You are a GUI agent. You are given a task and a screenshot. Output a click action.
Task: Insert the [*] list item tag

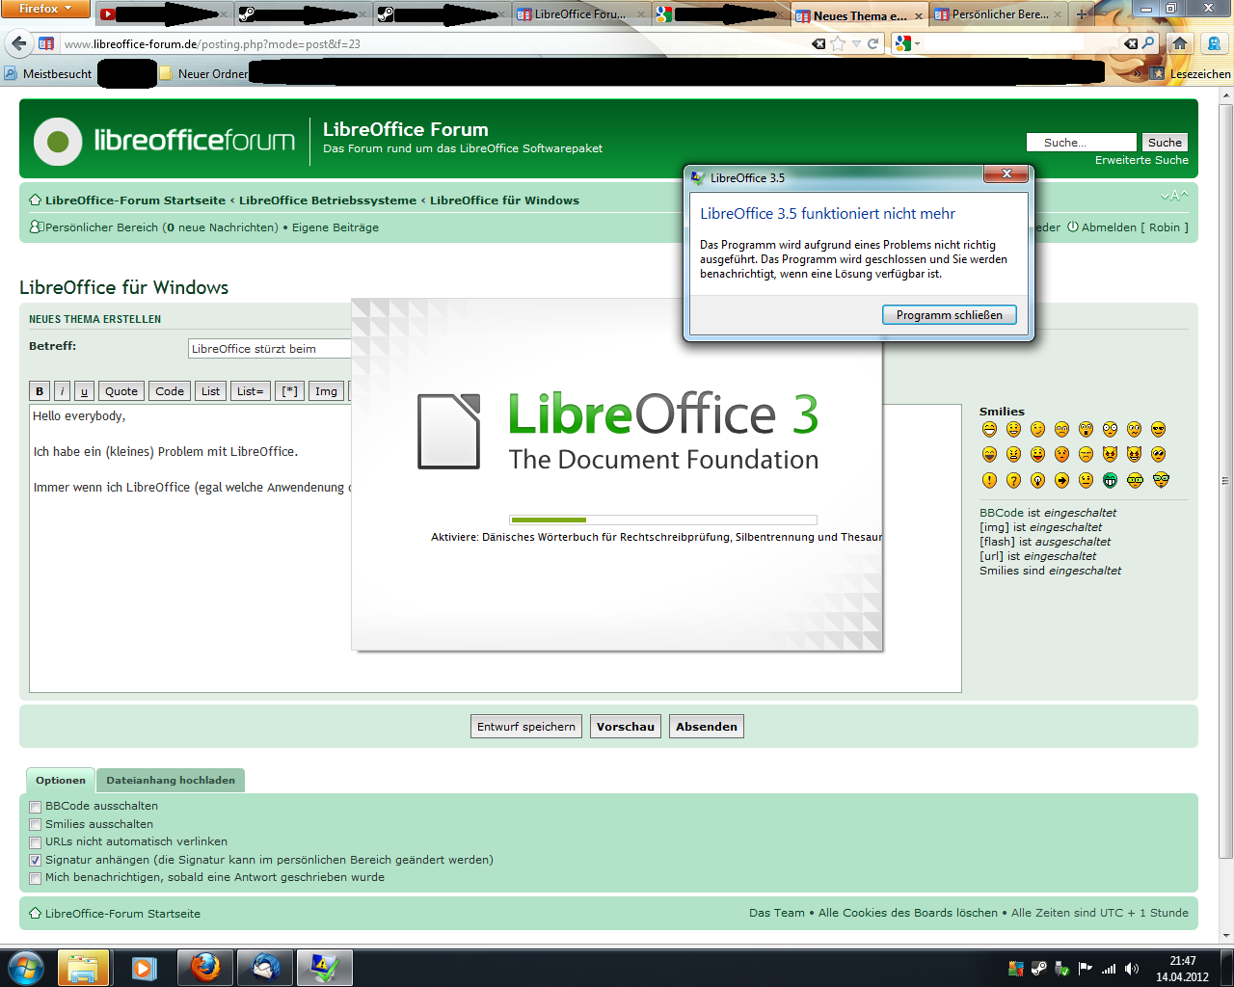coord(289,391)
